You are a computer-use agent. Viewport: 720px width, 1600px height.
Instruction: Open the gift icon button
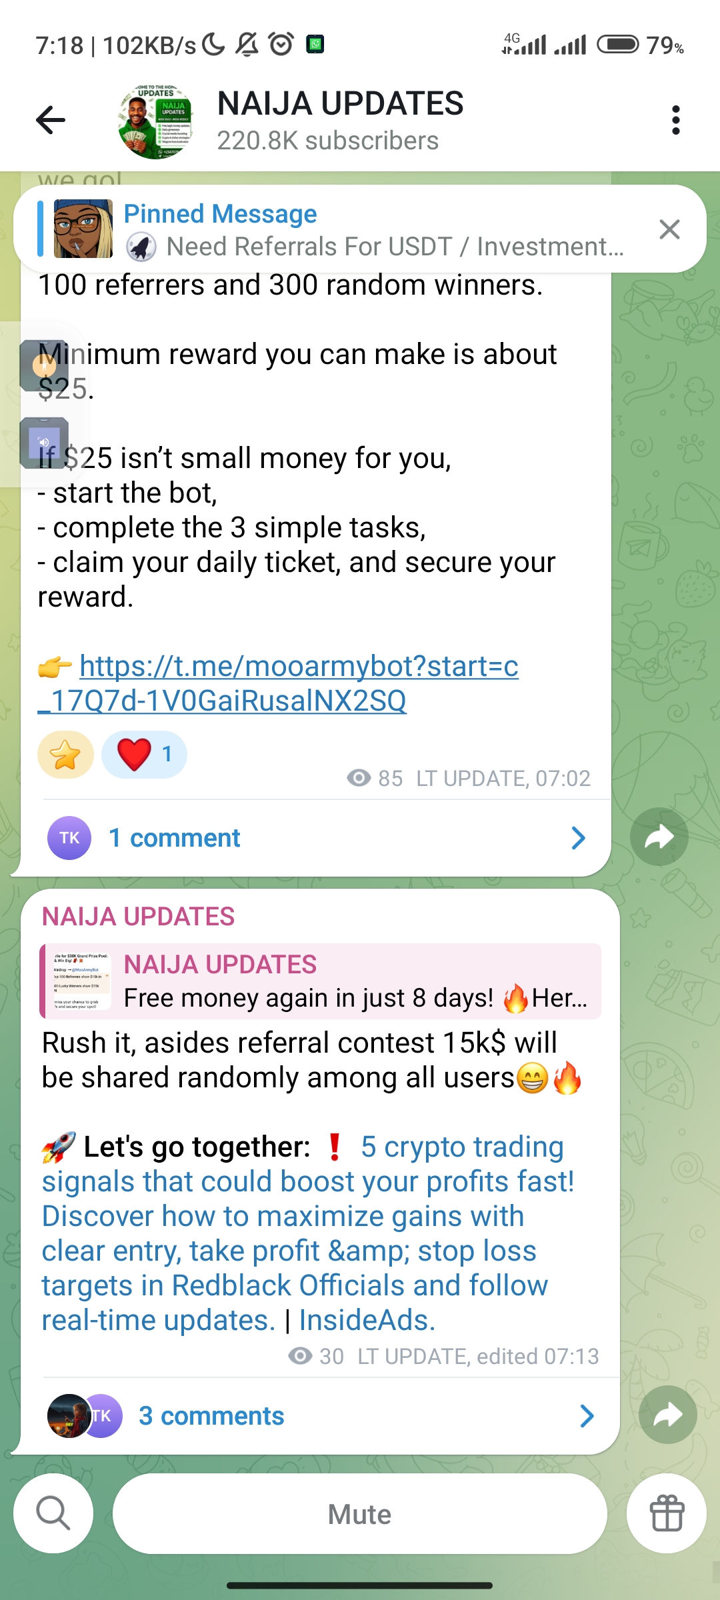(667, 1513)
